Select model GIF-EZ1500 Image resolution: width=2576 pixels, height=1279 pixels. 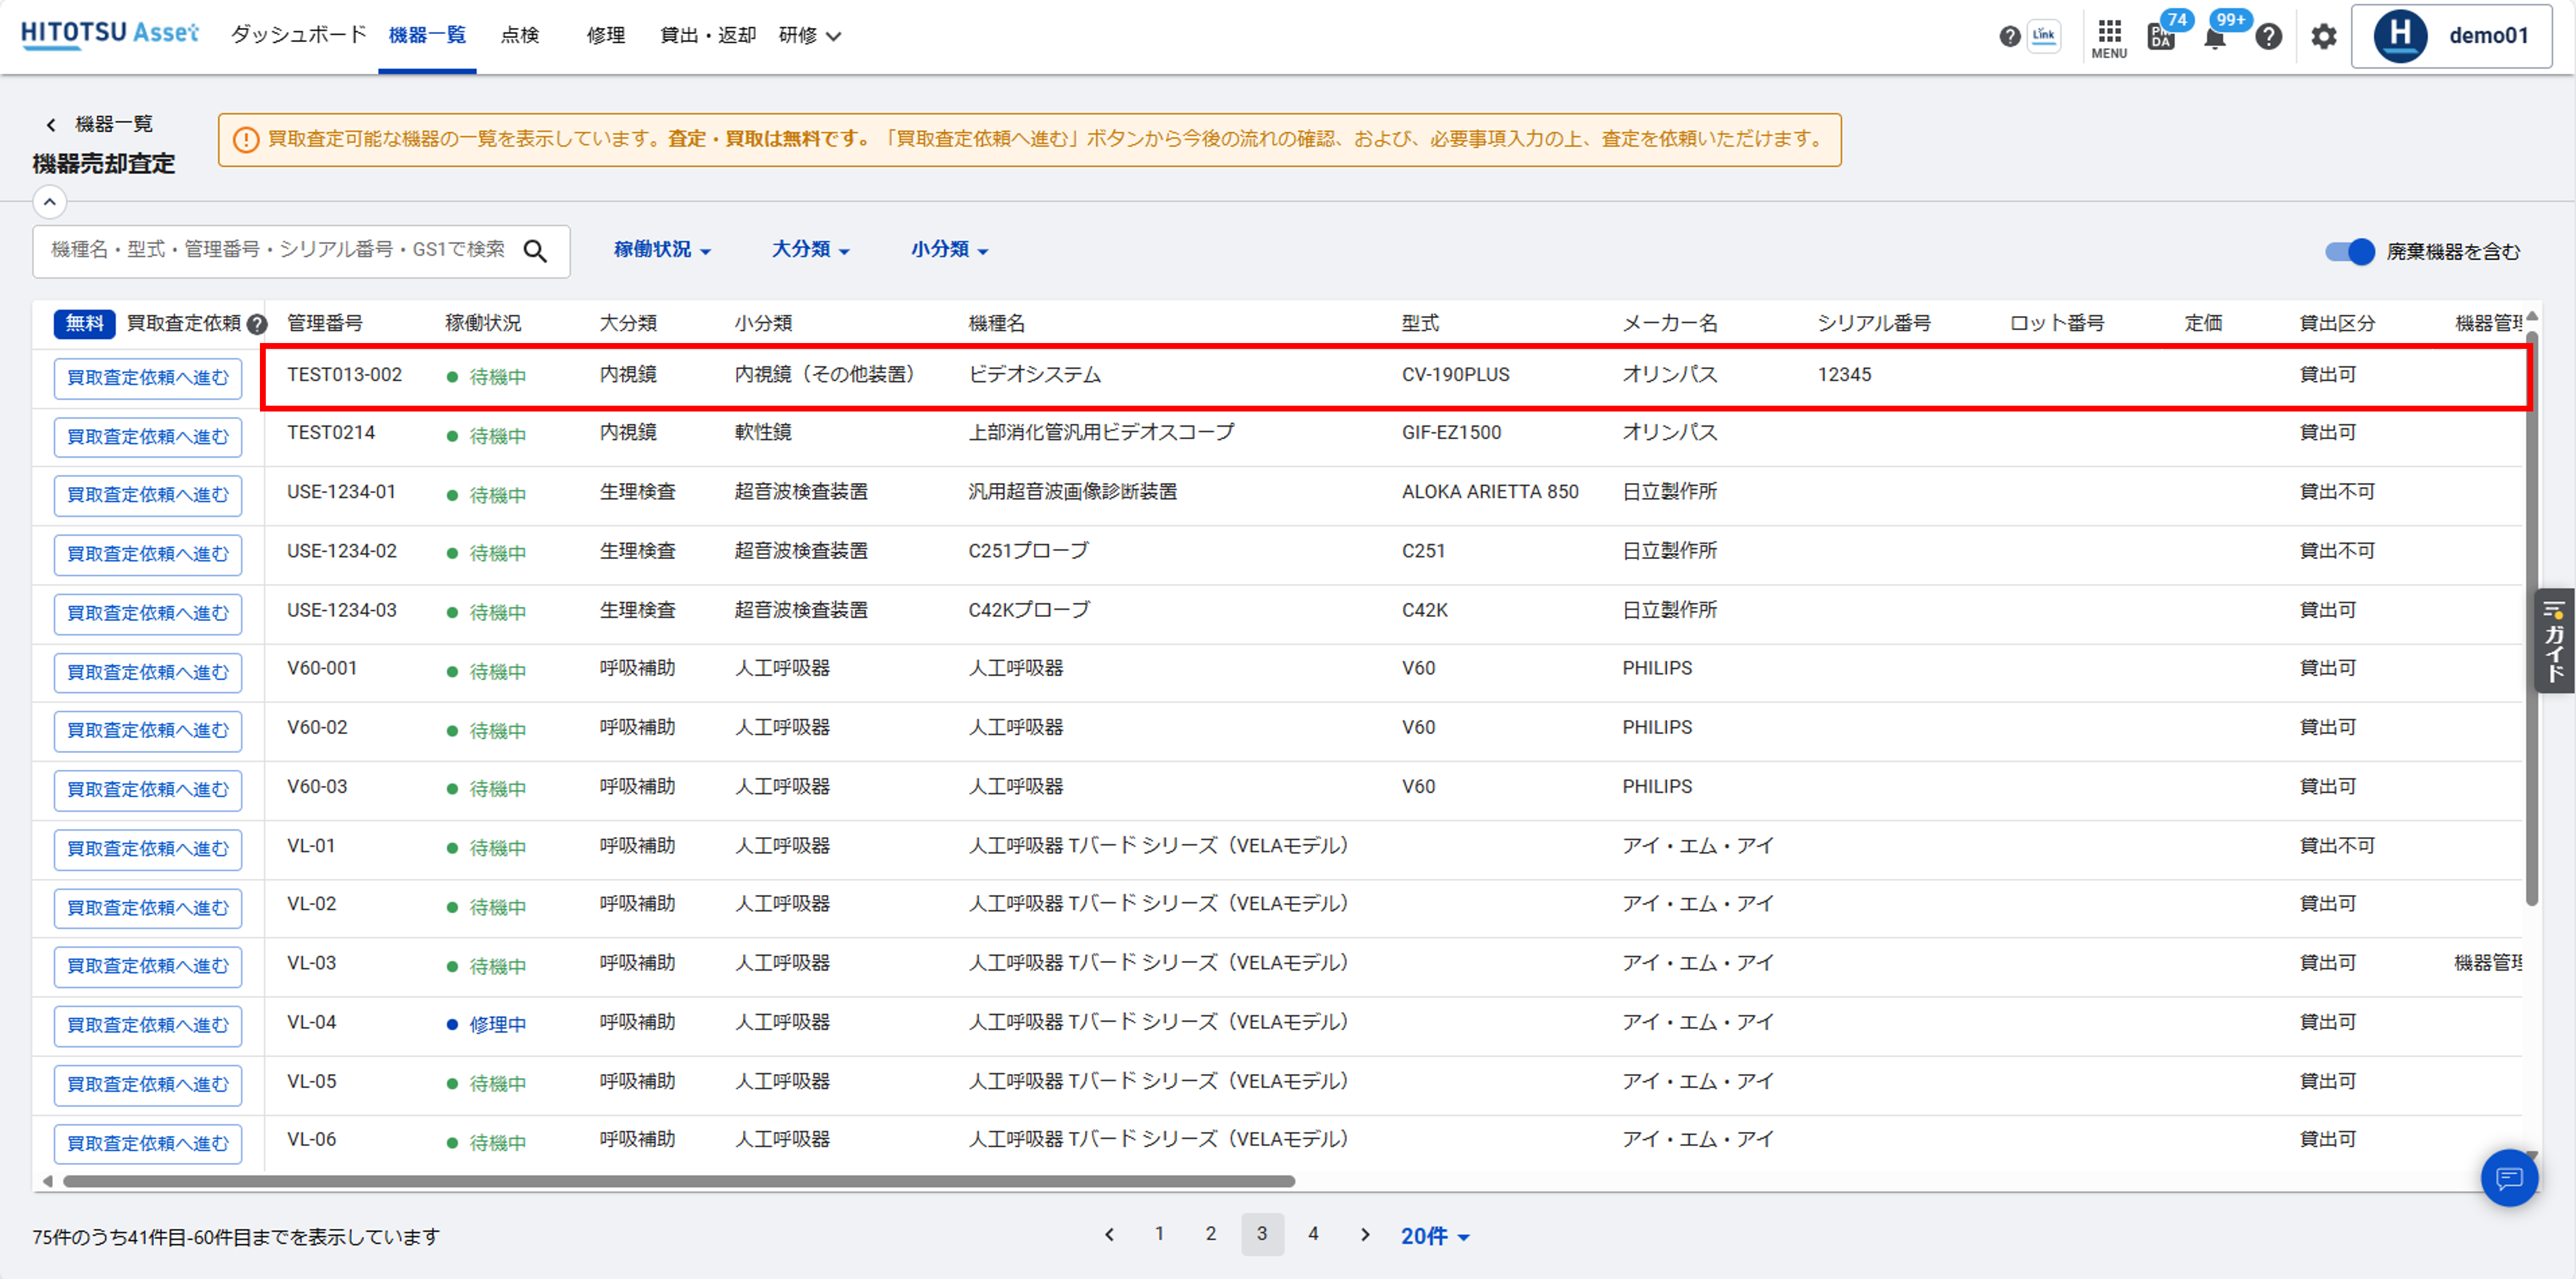pyautogui.click(x=1451, y=433)
